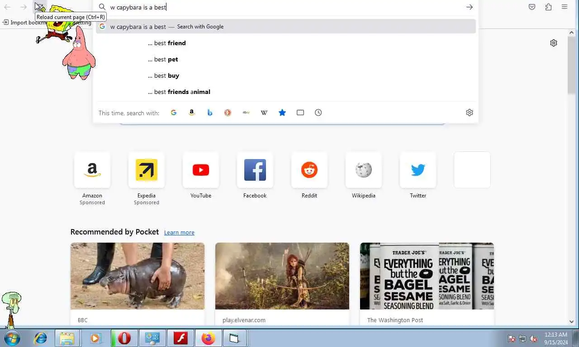Open the Extensions puzzle icon

[x=548, y=7]
